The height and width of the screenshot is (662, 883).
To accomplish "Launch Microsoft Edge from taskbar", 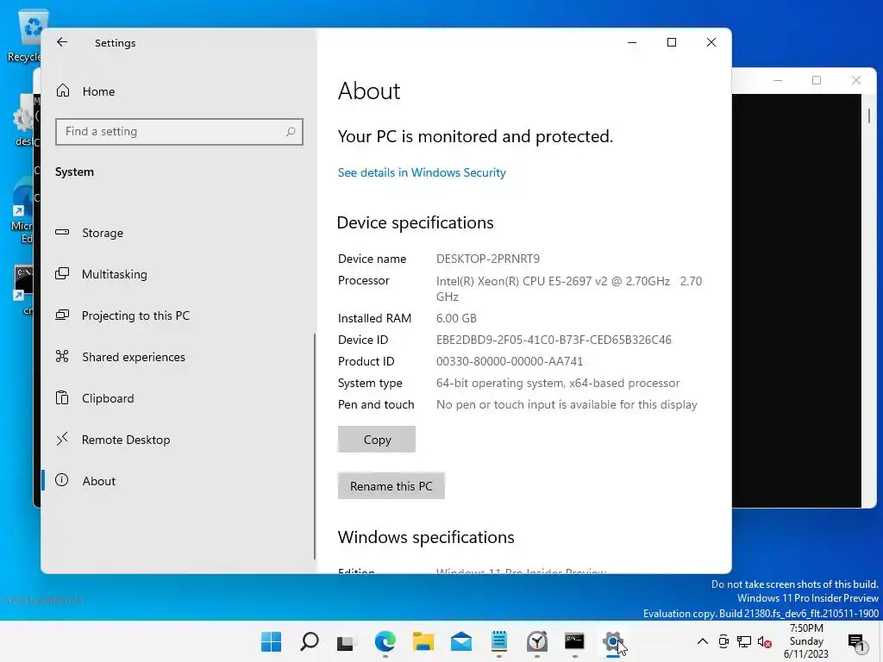I will pos(385,641).
